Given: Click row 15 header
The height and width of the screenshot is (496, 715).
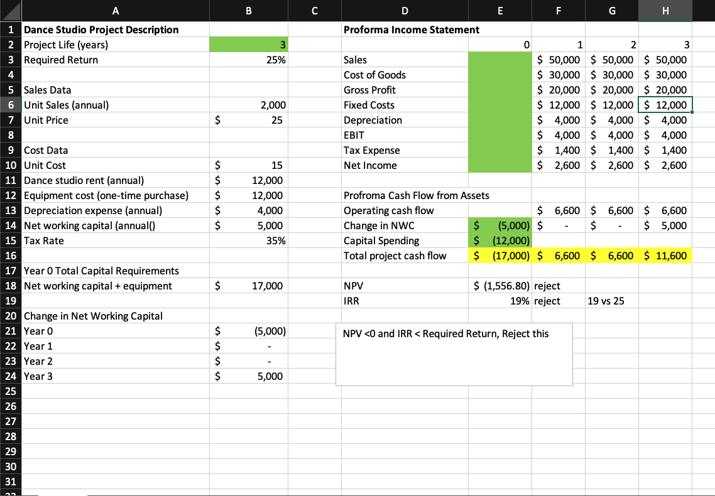Looking at the screenshot, I should point(11,240).
